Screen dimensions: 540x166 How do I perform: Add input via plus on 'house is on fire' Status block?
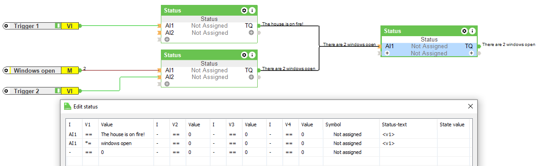click(x=167, y=39)
